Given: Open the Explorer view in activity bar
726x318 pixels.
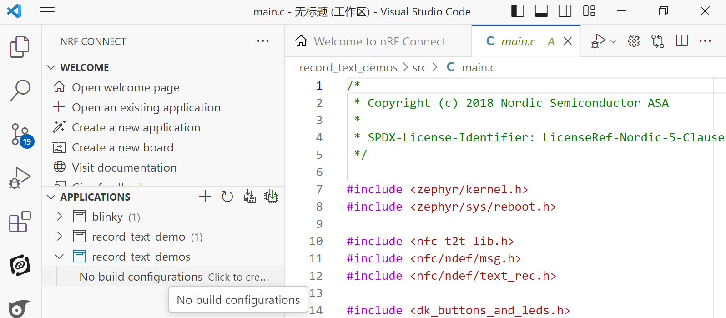Looking at the screenshot, I should tap(20, 47).
